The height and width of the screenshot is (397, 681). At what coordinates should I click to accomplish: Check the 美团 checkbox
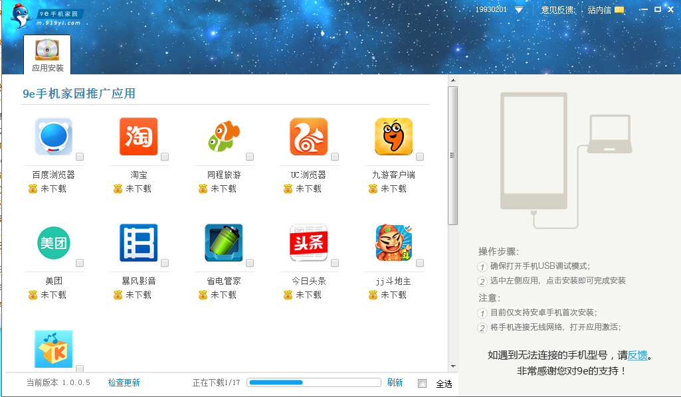point(80,263)
